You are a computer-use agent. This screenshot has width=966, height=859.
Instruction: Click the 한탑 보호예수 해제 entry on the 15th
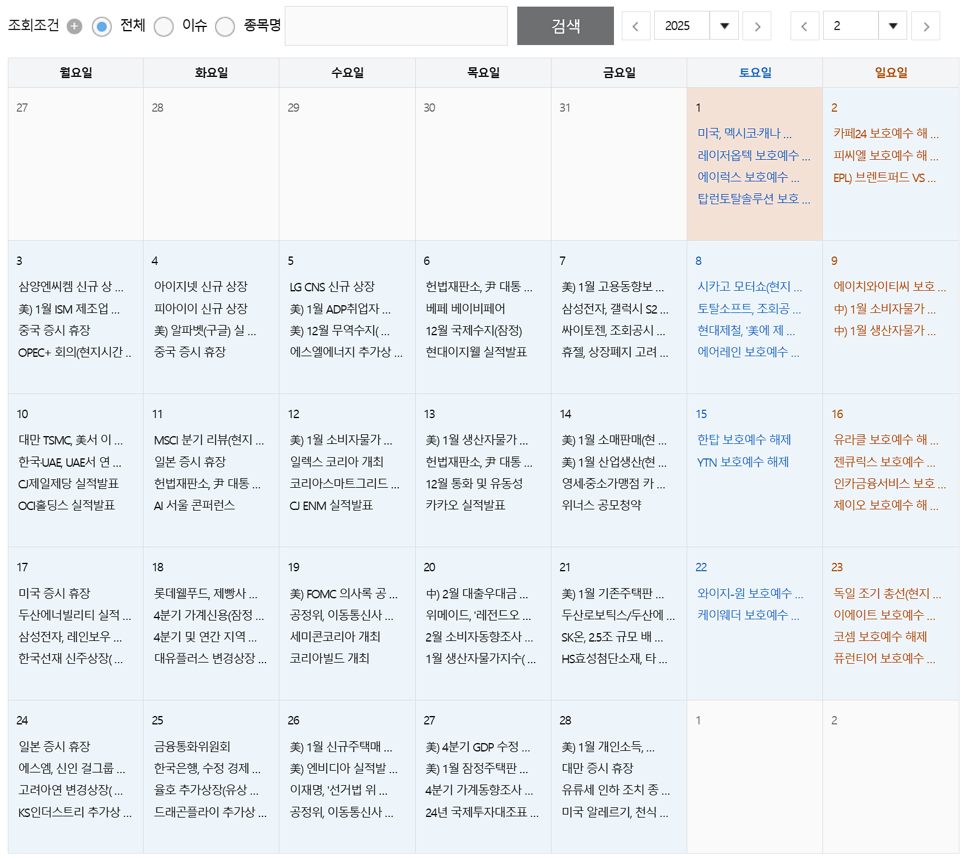pos(745,440)
